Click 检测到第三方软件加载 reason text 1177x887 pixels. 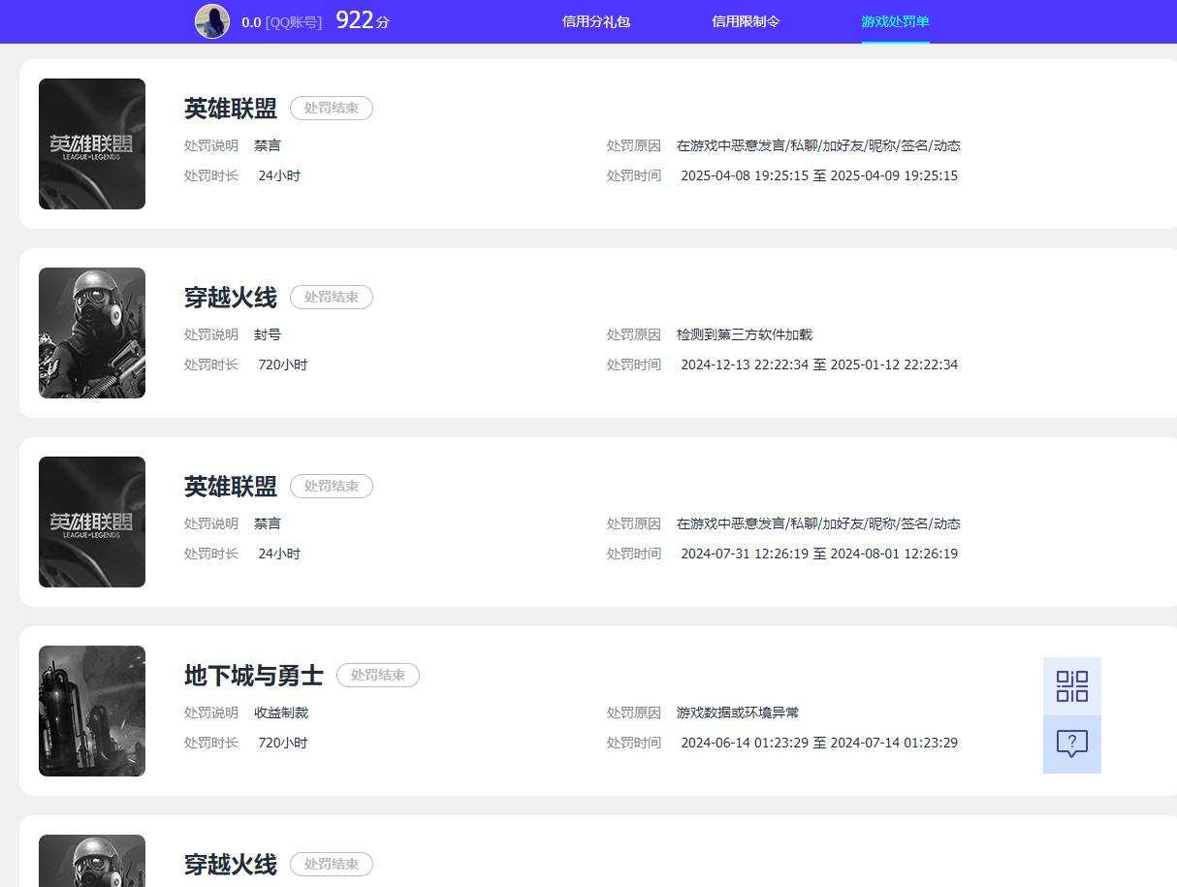(745, 334)
